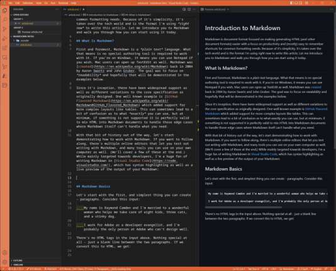Click the split editor right icon
This screenshot has height=271, width=336.
pyautogui.click(x=189, y=9)
